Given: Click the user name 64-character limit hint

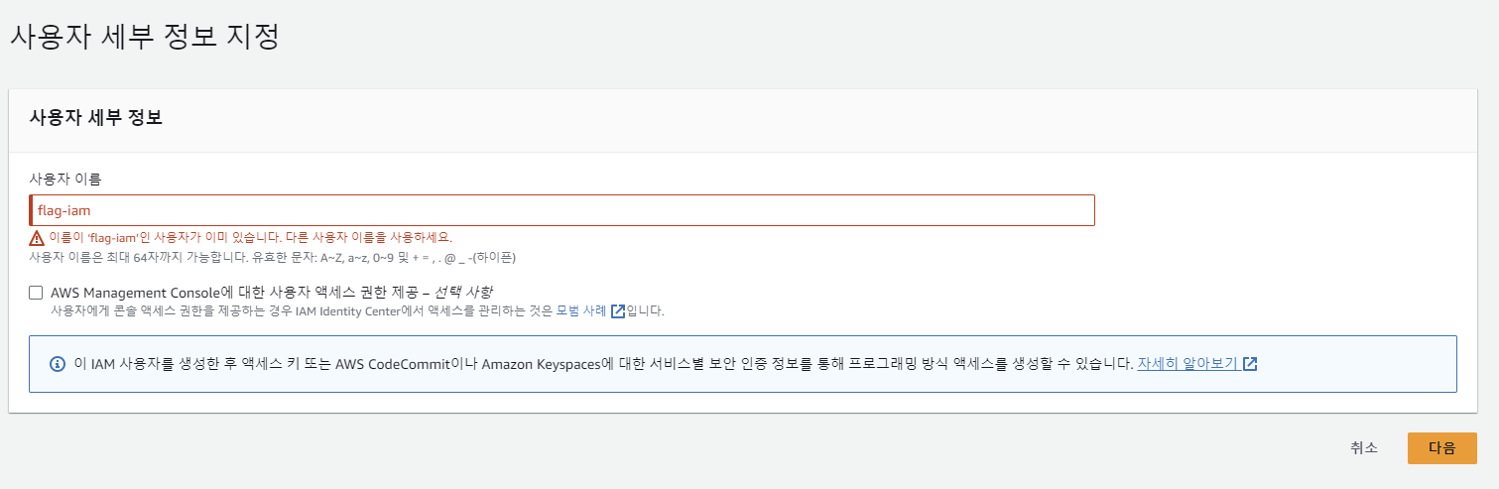Looking at the screenshot, I should [x=273, y=258].
